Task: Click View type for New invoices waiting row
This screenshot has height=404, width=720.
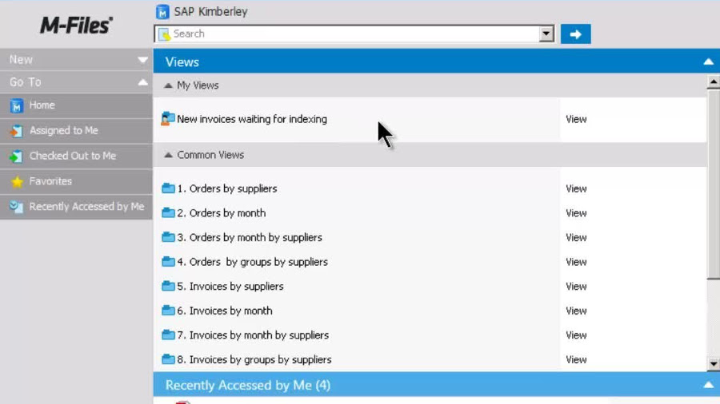Action: (576, 119)
